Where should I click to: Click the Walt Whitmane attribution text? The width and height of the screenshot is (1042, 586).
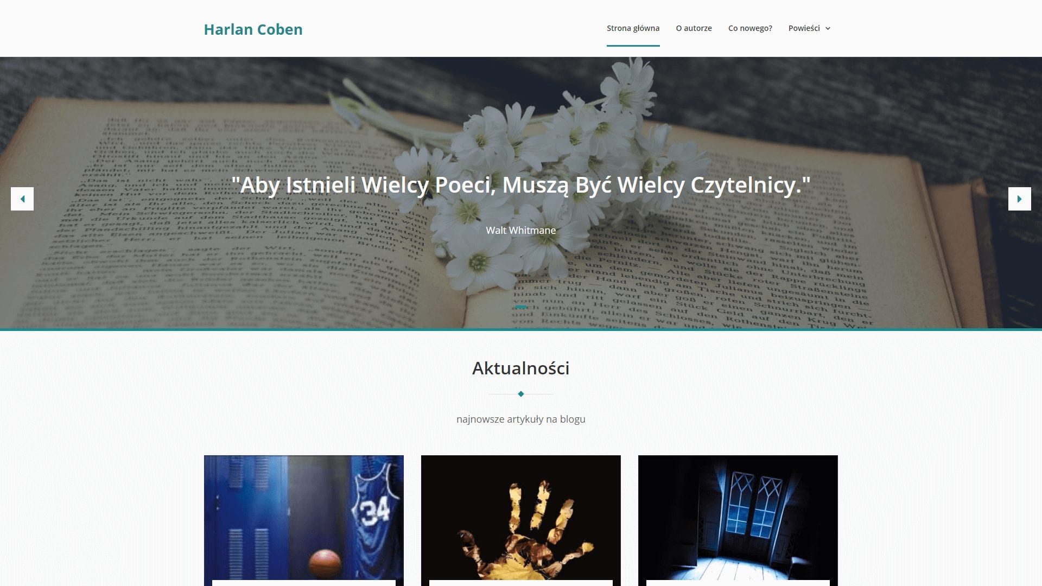[521, 230]
